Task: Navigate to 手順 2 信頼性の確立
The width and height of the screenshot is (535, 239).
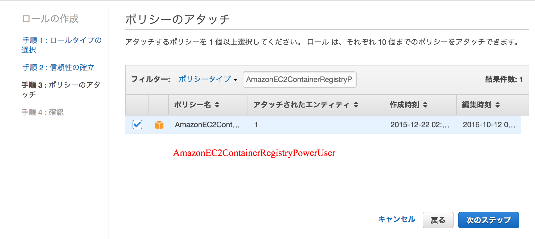Action: (x=58, y=67)
